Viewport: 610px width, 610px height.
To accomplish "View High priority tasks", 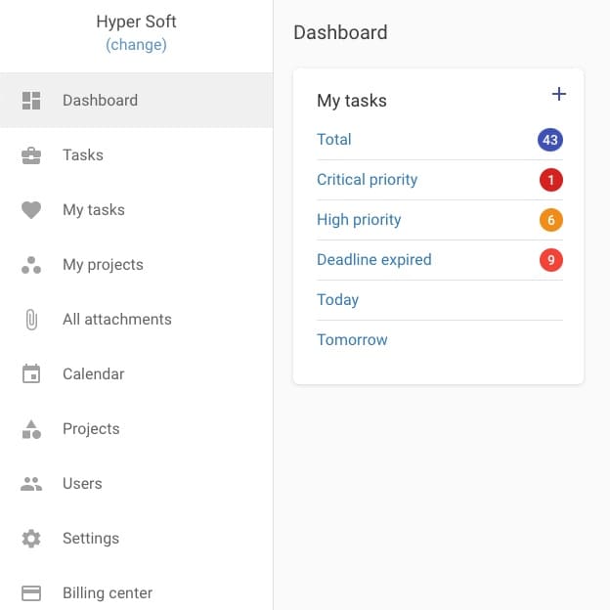I will [x=359, y=220].
